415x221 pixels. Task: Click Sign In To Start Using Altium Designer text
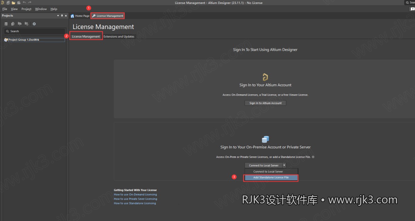click(265, 50)
